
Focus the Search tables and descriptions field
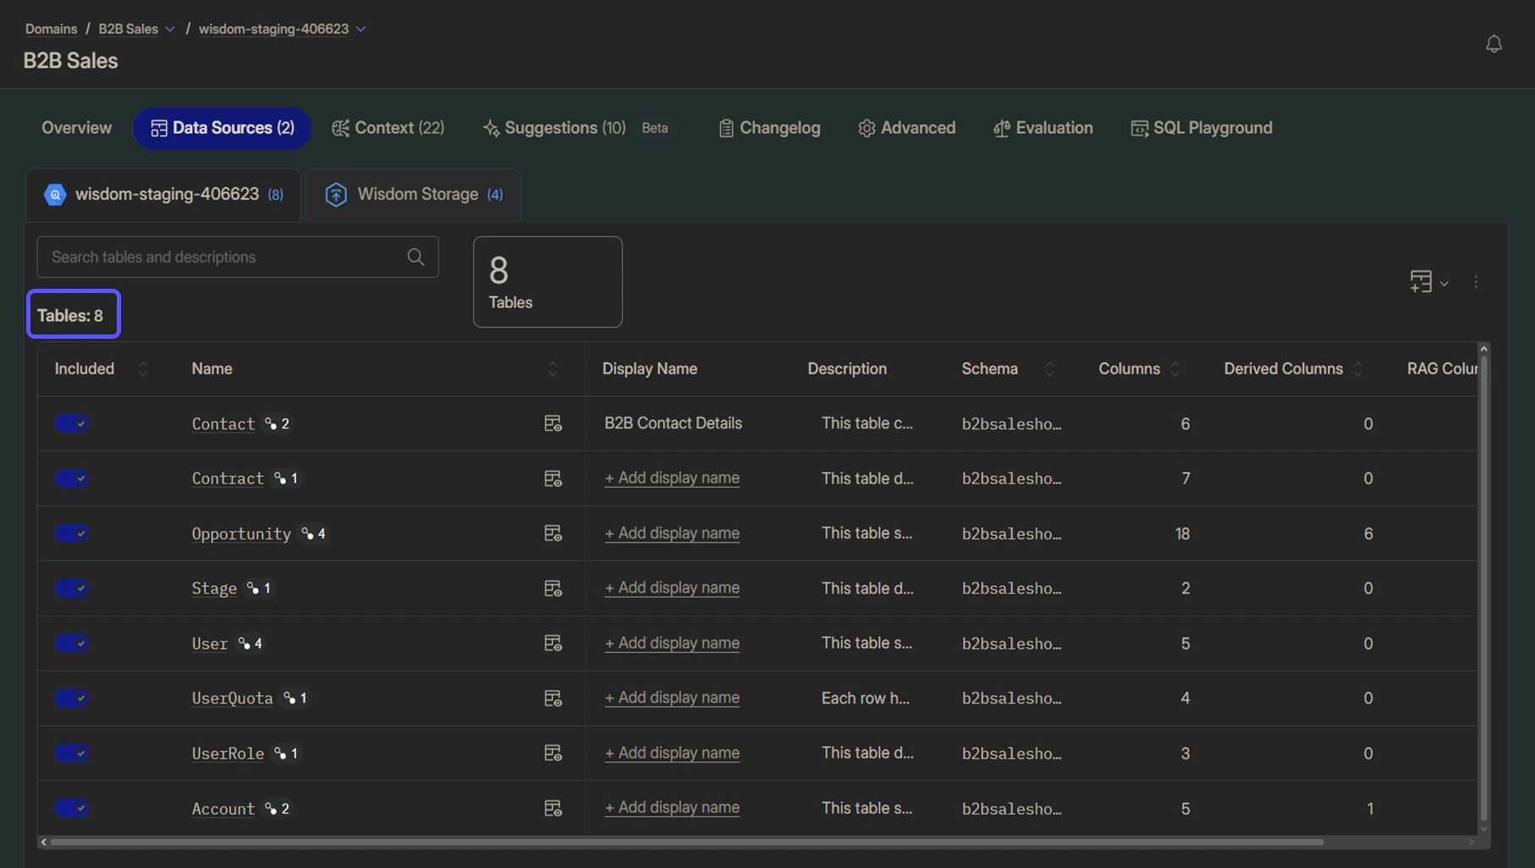[x=237, y=257]
